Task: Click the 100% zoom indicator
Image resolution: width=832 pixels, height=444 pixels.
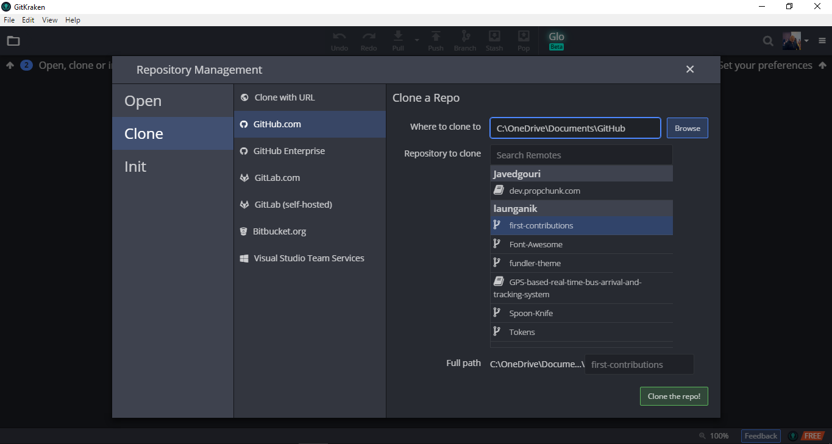Action: click(714, 435)
